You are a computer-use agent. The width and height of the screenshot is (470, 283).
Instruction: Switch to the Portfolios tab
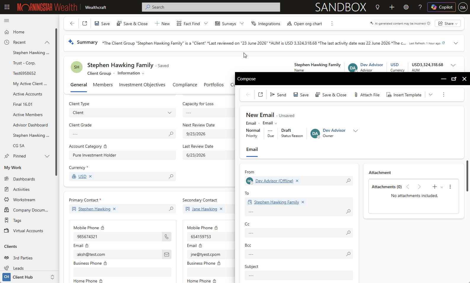click(214, 85)
